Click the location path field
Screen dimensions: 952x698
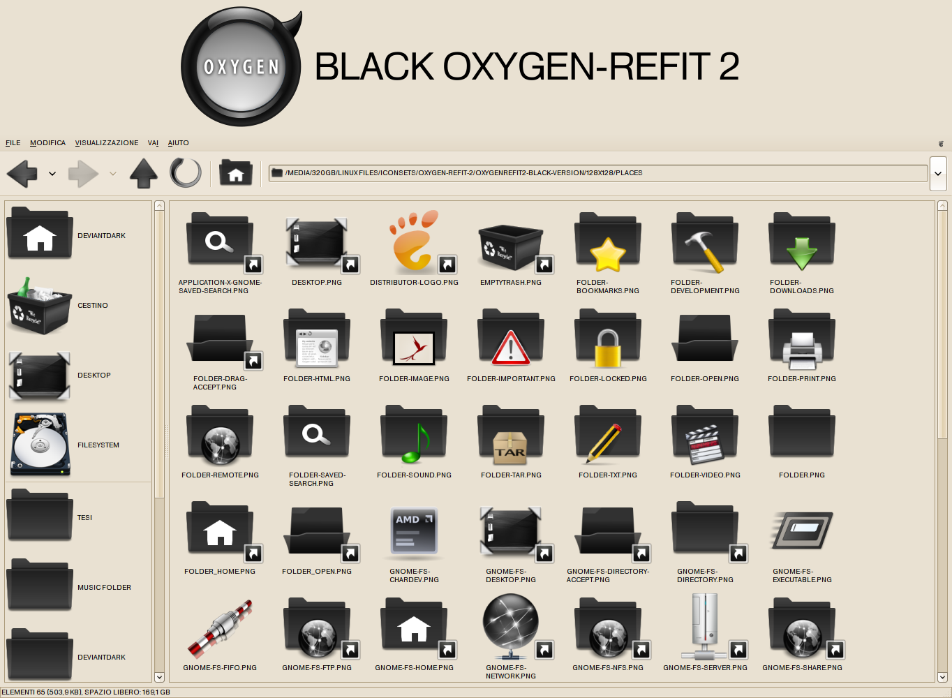point(598,173)
